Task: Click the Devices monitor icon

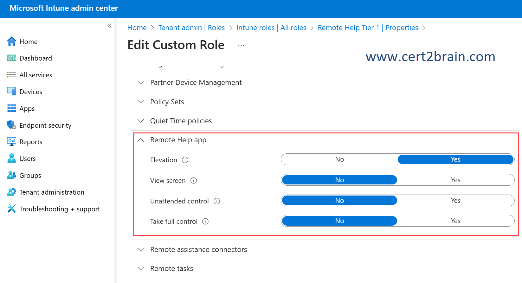Action: point(12,91)
